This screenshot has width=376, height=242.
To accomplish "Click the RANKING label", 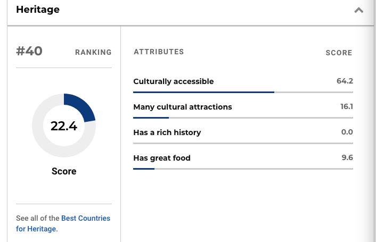I will pyautogui.click(x=93, y=52).
